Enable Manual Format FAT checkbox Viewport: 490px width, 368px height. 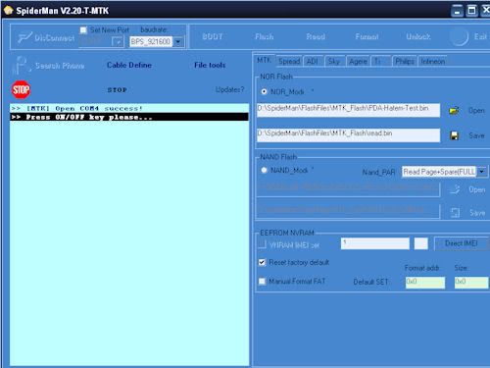coord(262,282)
